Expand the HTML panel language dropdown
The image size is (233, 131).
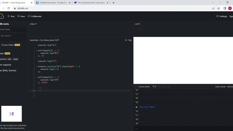tap(33, 24)
